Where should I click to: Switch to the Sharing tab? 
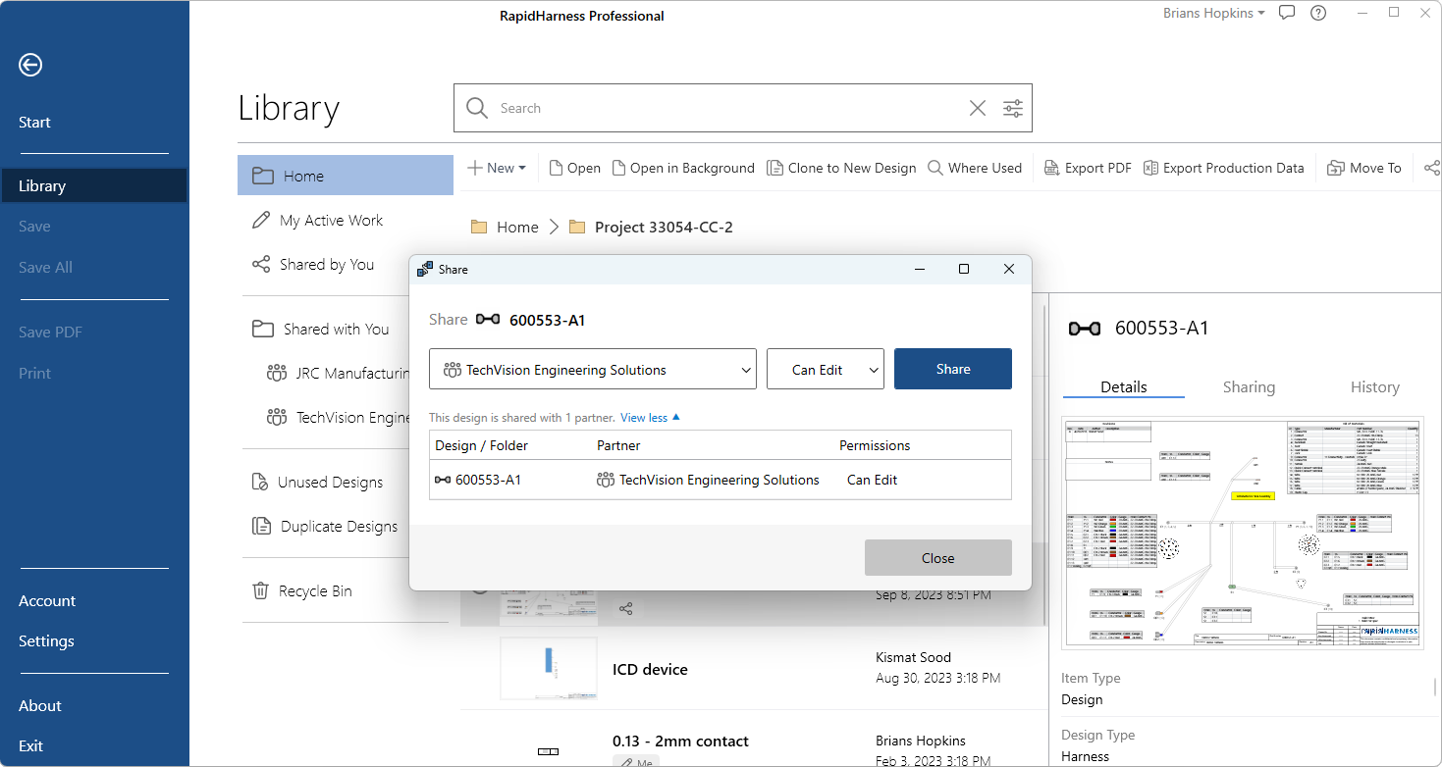pyautogui.click(x=1249, y=387)
